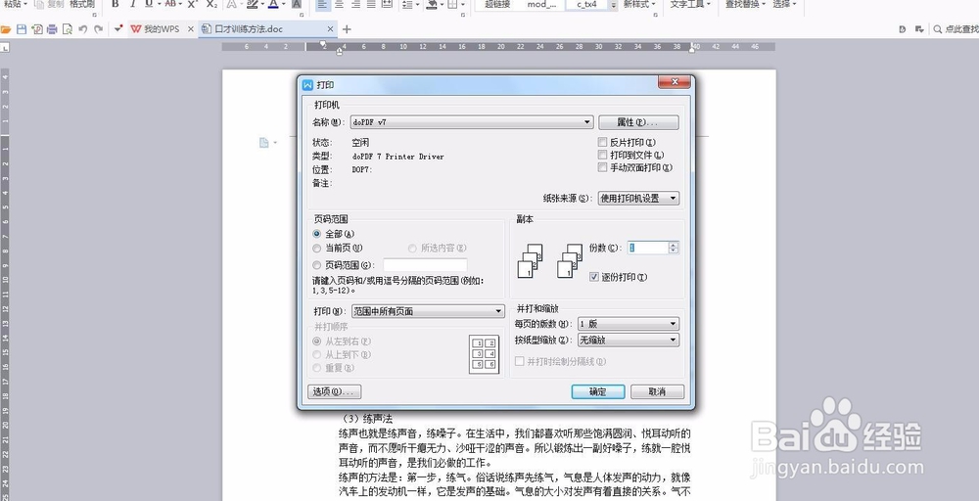Click the search magnifier icon at top right
Viewport: 979px width, 501px height.
[938, 29]
